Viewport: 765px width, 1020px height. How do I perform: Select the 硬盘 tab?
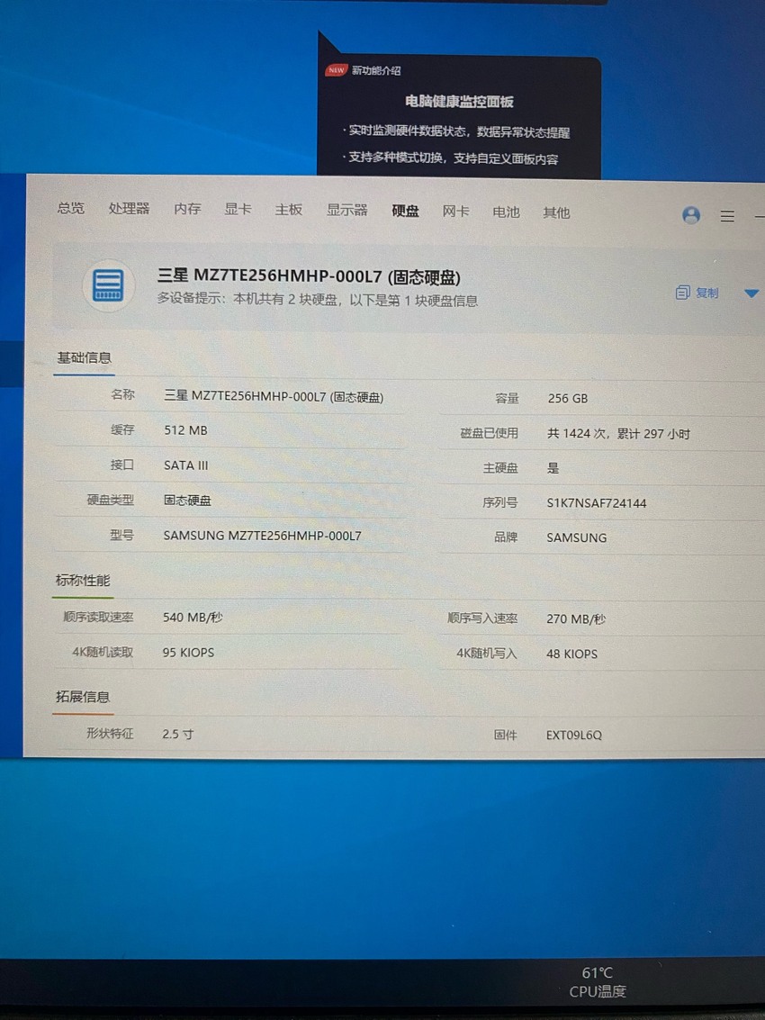[405, 211]
